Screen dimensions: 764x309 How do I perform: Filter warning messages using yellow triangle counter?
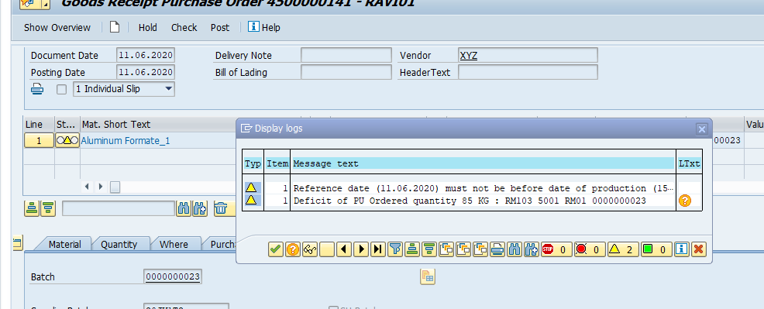point(622,249)
